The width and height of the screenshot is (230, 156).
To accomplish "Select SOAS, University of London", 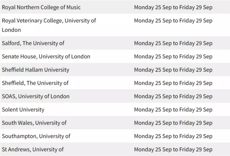I will coord(36,97).
